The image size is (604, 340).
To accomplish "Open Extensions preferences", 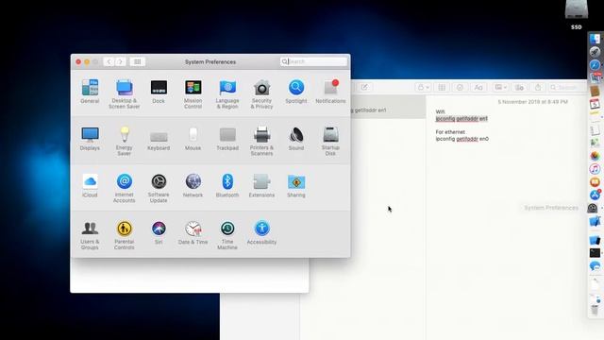I will pyautogui.click(x=261, y=185).
